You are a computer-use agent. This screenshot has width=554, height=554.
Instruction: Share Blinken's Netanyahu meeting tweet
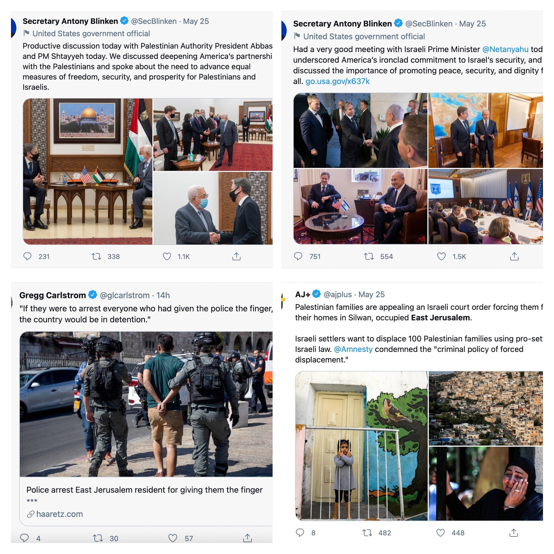(x=514, y=256)
